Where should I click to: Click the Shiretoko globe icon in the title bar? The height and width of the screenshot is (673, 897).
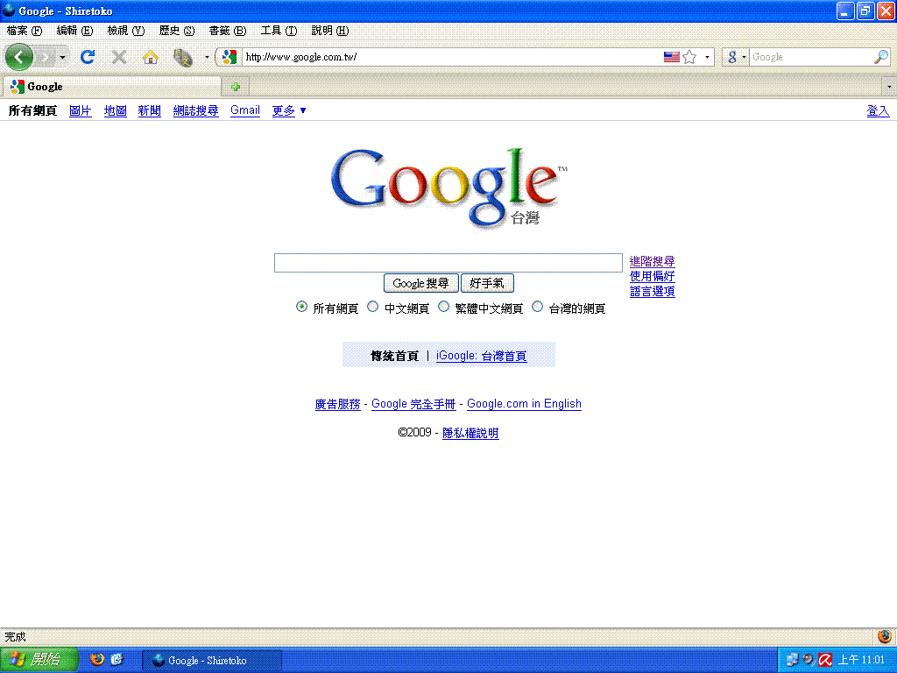(9, 11)
